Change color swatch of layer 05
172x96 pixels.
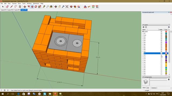tap(166, 42)
